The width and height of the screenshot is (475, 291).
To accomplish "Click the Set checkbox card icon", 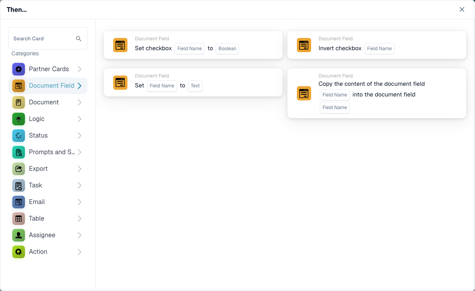I will 120,45.
